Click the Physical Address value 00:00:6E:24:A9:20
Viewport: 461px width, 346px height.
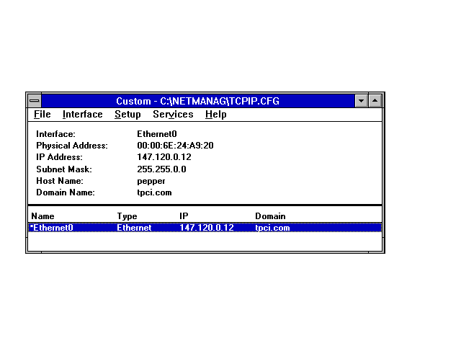click(x=175, y=146)
